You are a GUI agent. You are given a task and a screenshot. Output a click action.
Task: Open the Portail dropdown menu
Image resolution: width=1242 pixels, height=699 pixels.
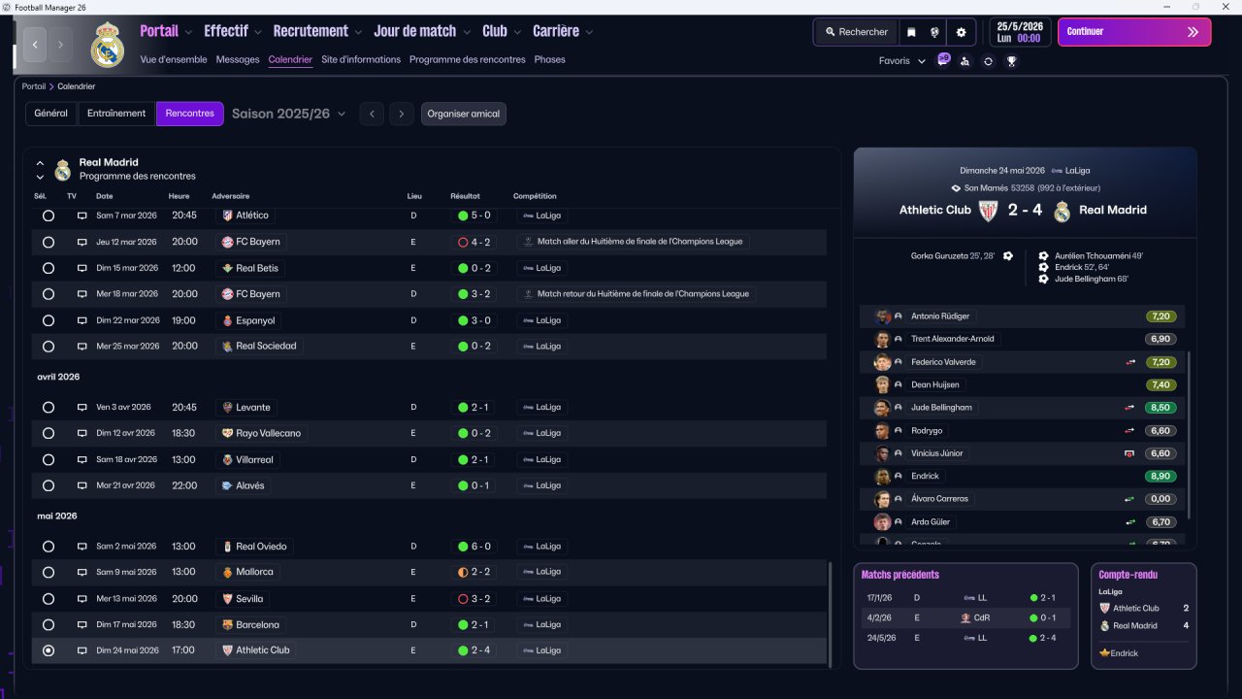pos(166,31)
